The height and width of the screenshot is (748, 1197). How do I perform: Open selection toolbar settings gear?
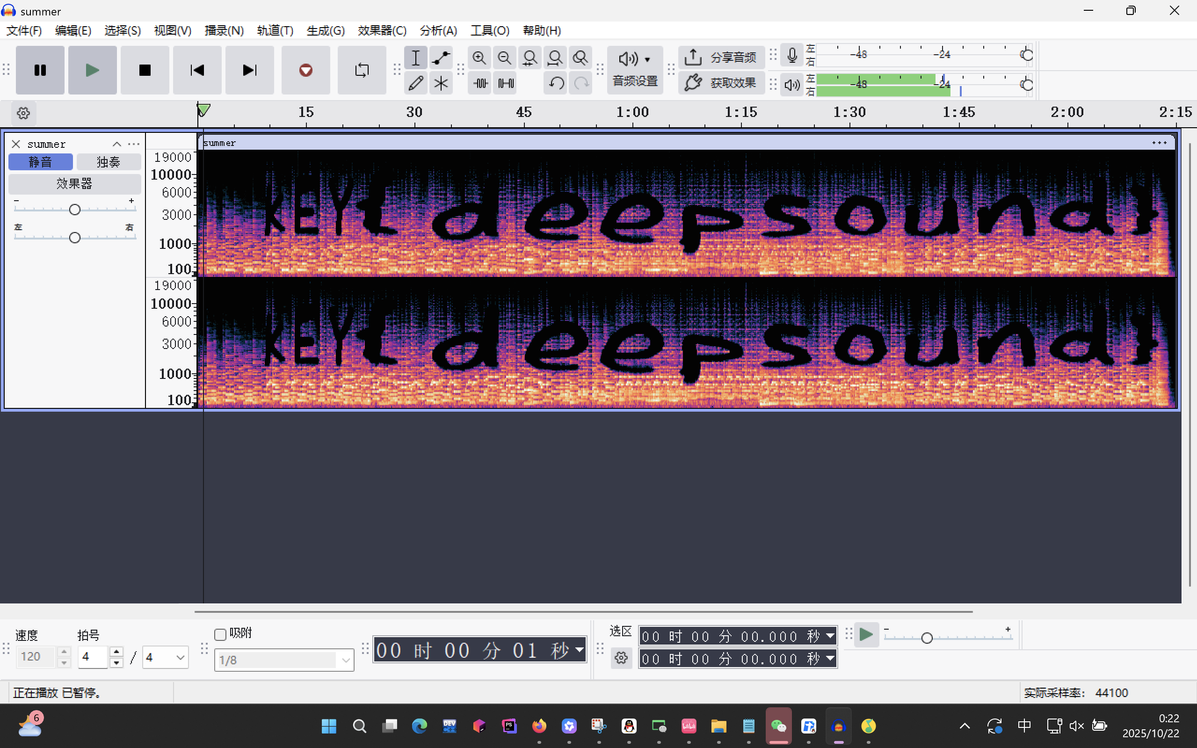click(621, 658)
